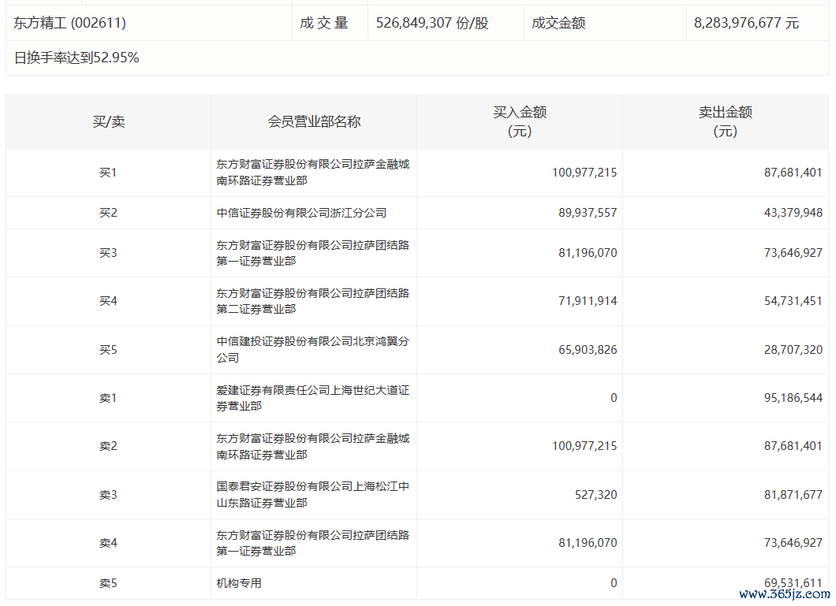This screenshot has height=606, width=836.
Task: Click the sell amount 81,871,677
Action: pyautogui.click(x=793, y=495)
